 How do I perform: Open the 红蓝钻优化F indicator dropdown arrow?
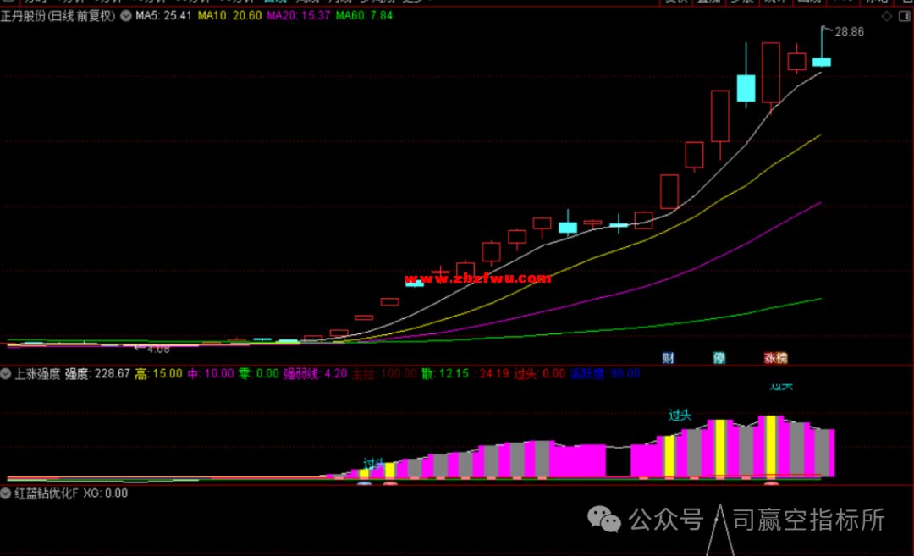[x=6, y=493]
